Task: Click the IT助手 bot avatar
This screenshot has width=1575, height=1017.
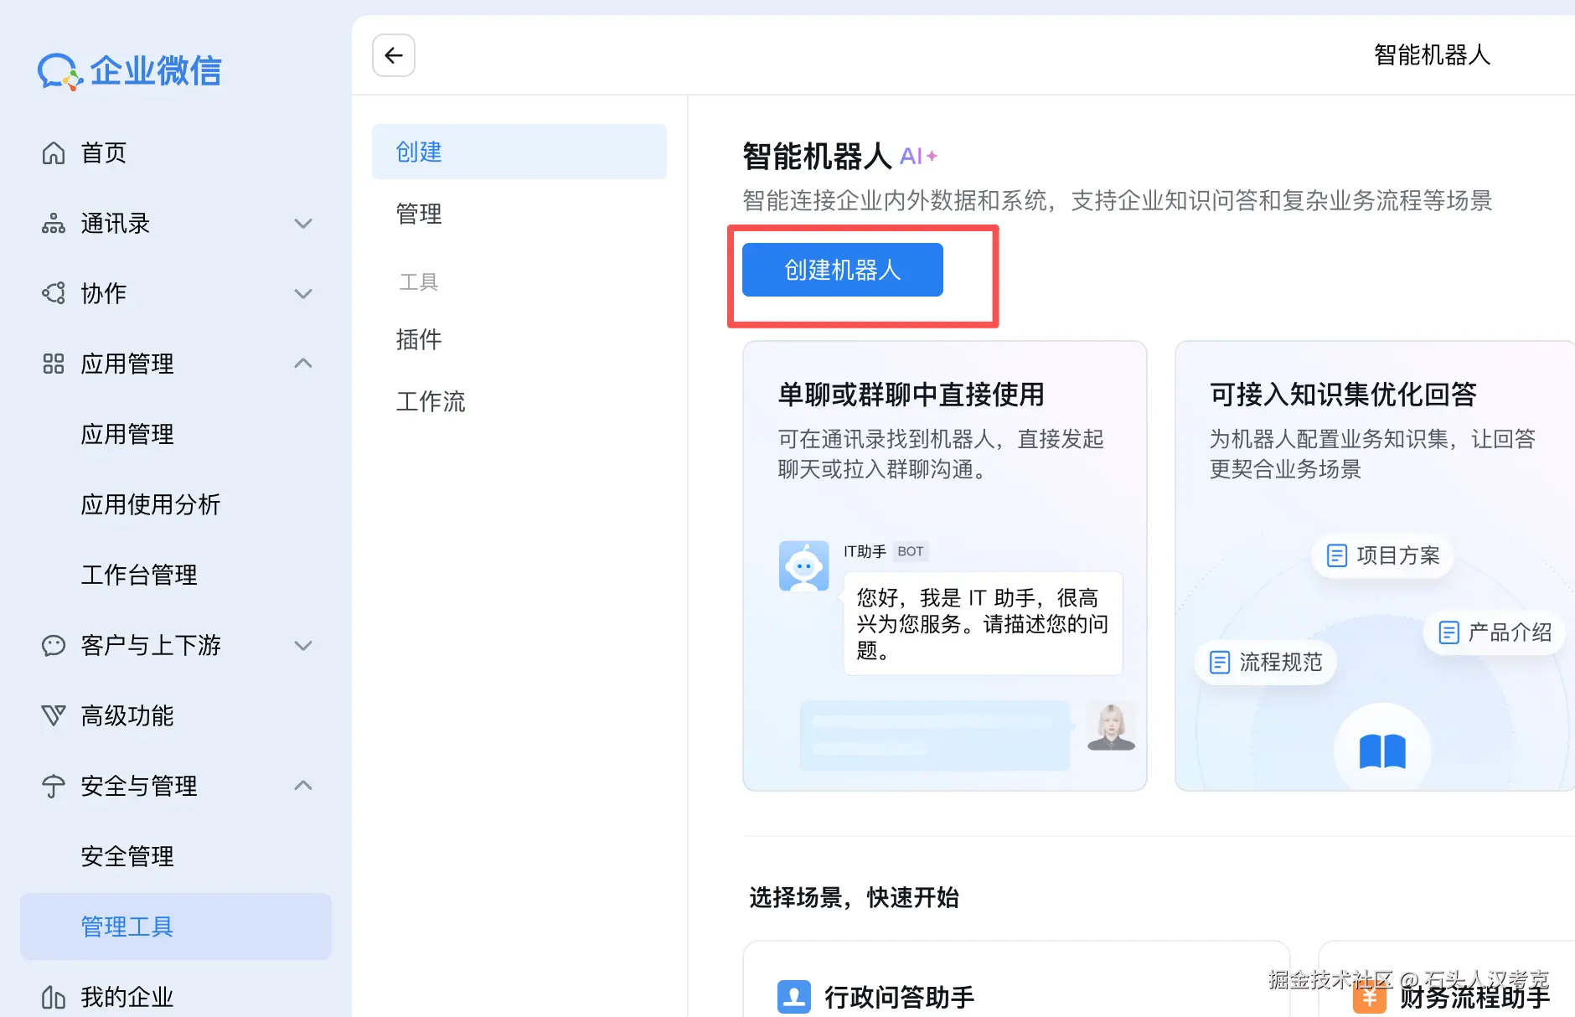Action: [x=804, y=566]
